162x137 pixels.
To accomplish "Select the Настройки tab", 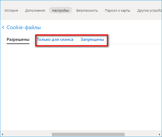I will point(61,11).
